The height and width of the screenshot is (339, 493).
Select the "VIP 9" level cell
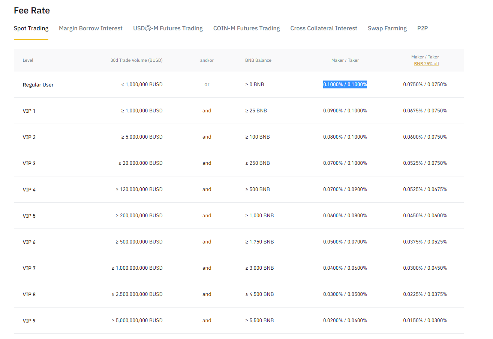[x=29, y=321]
